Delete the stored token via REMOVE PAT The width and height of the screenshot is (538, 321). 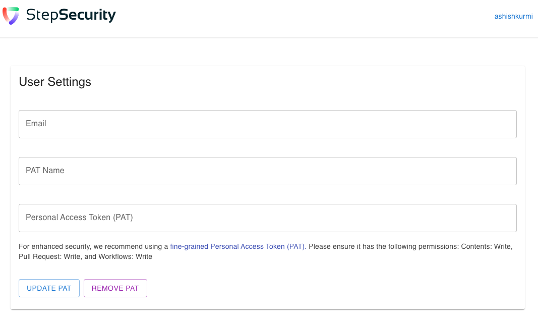click(x=115, y=288)
